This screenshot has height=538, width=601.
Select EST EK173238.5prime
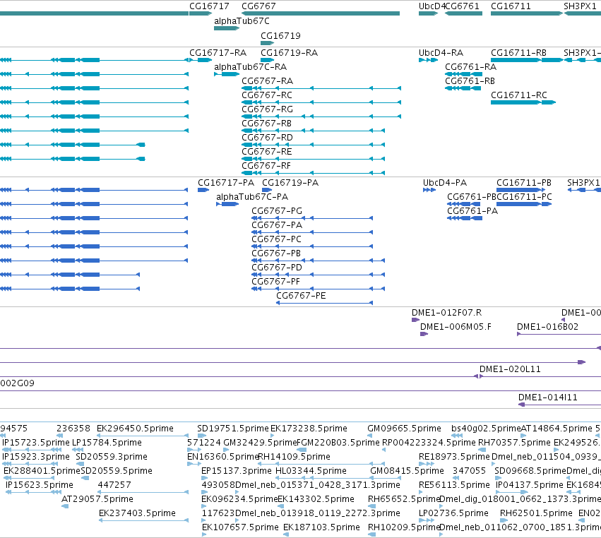point(273,436)
